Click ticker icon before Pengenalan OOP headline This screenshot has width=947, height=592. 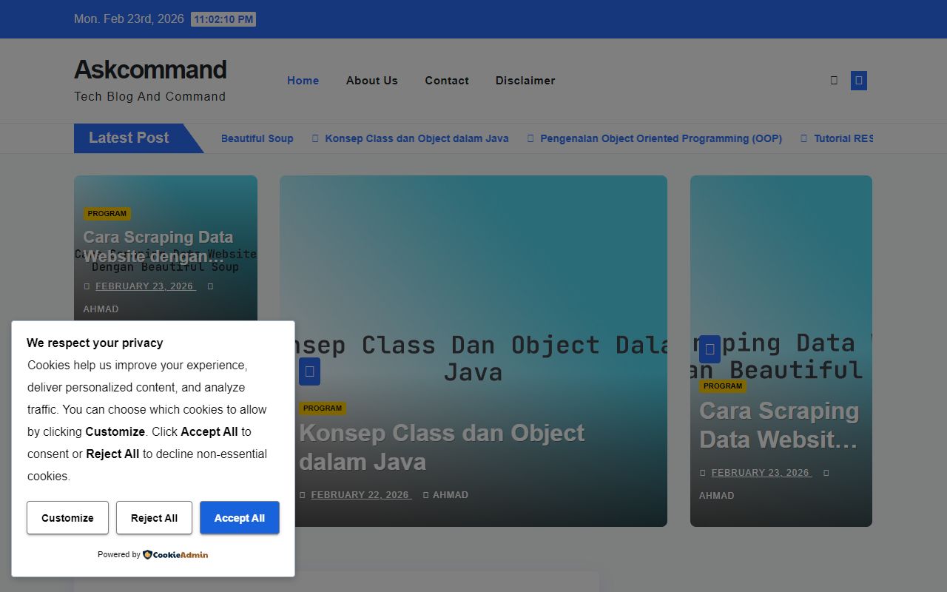pyautogui.click(x=530, y=138)
